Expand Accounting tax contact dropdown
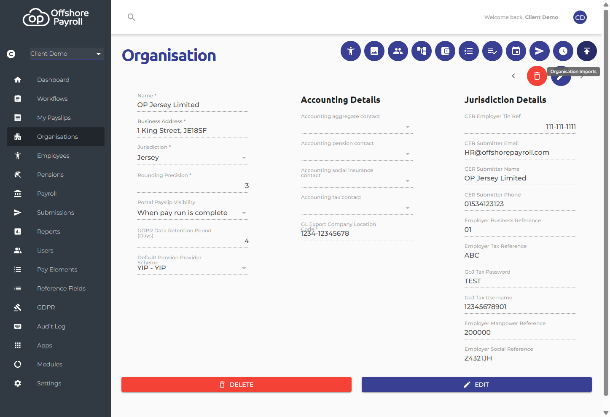The width and height of the screenshot is (610, 417). 357,208
